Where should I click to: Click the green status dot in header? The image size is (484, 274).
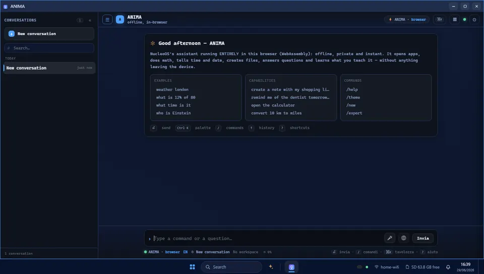pyautogui.click(x=464, y=20)
